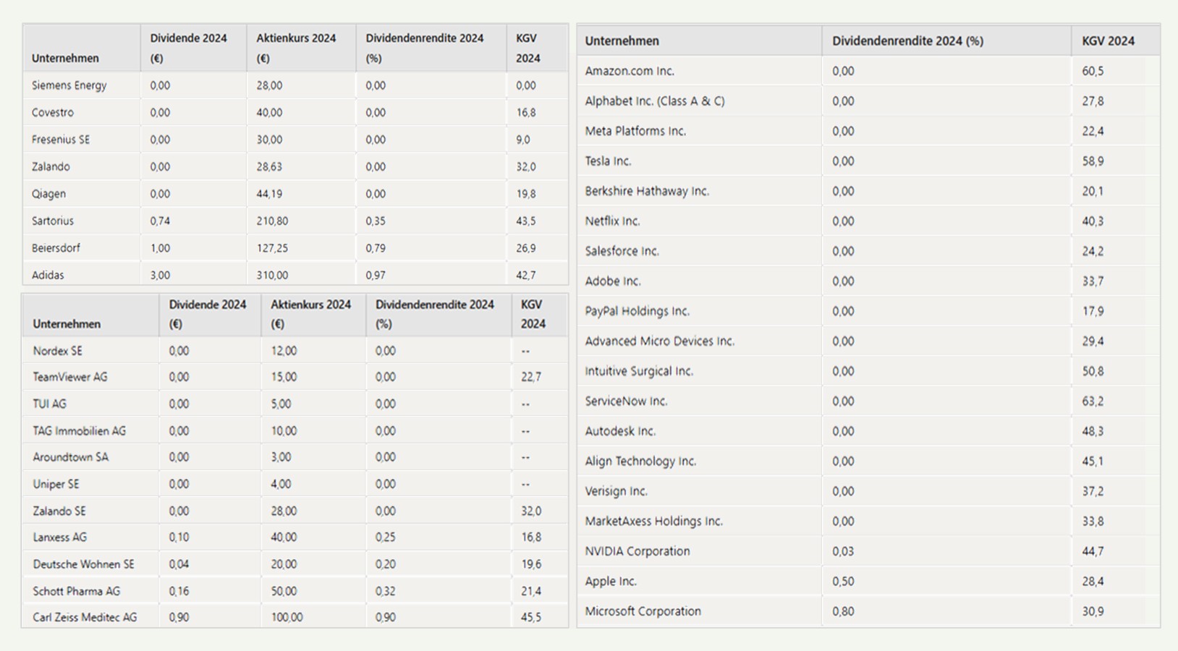This screenshot has height=651, width=1178.
Task: Click Adidas KGV value 42,7
Action: (x=525, y=275)
